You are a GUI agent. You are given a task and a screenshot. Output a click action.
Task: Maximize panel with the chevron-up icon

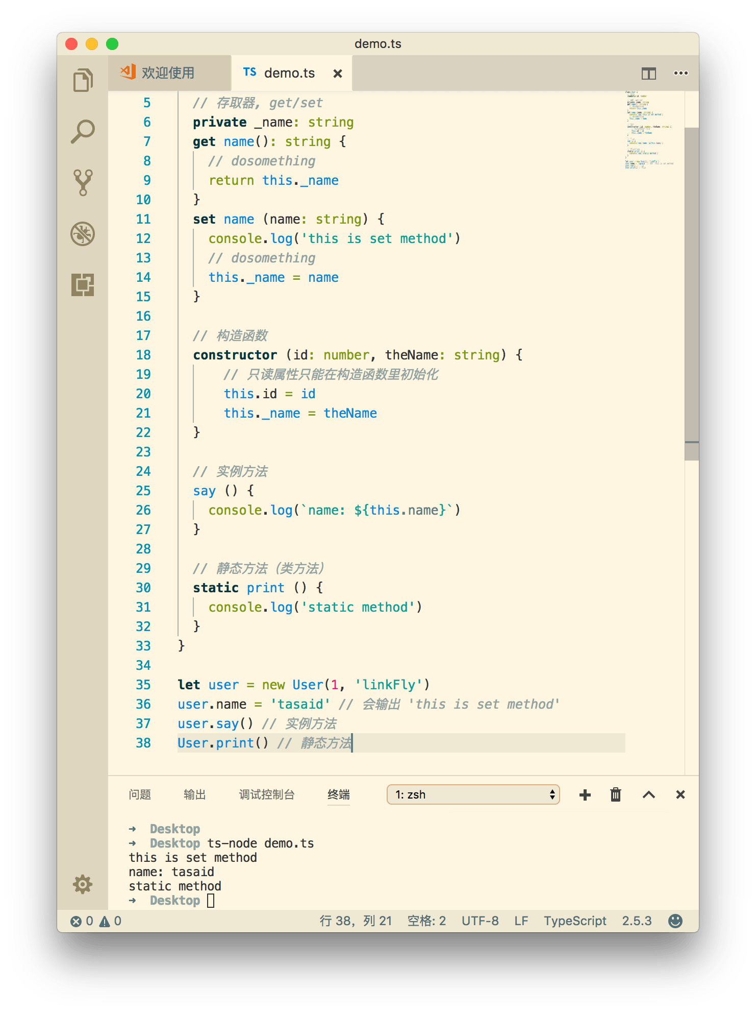click(x=648, y=794)
